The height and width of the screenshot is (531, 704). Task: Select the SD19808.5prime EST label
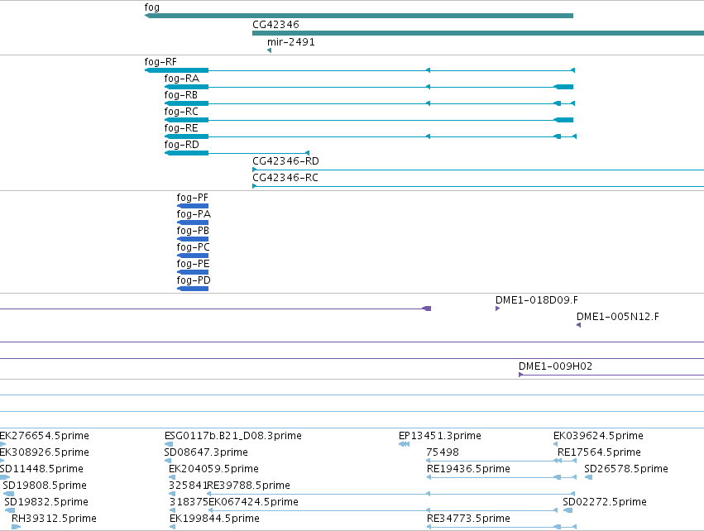point(45,486)
